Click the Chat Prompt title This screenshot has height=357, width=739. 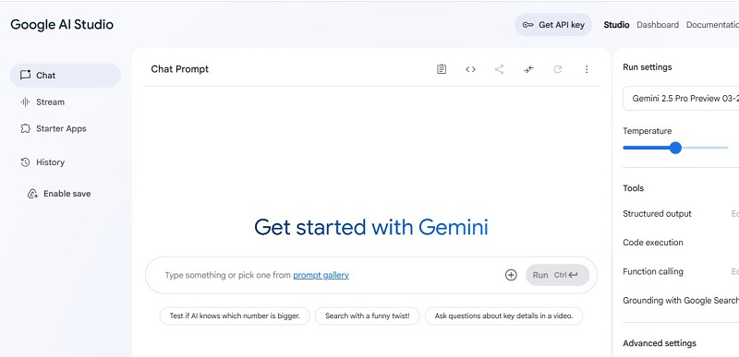[179, 69]
